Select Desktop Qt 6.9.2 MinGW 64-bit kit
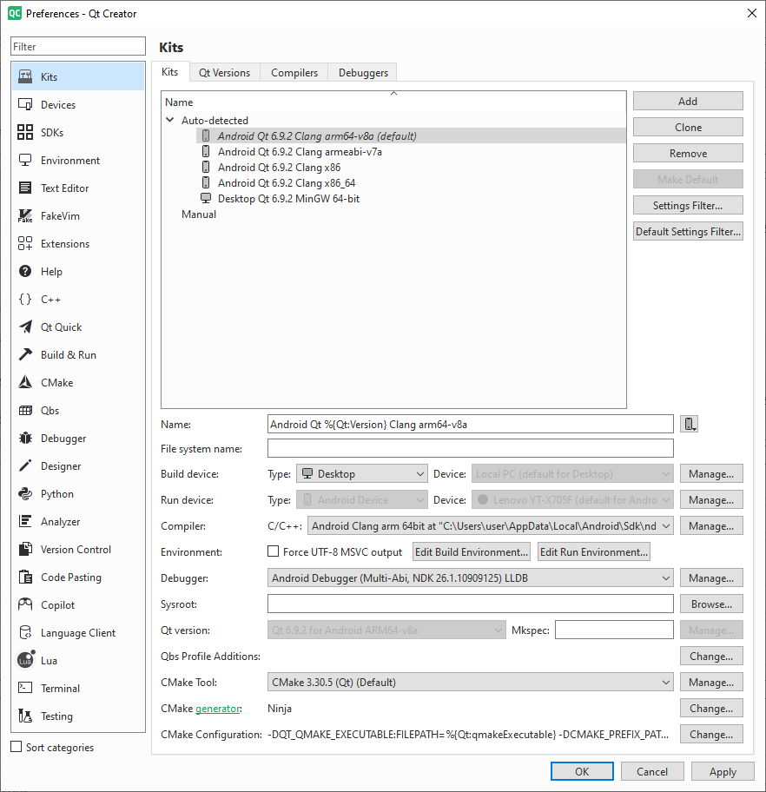 (288, 199)
